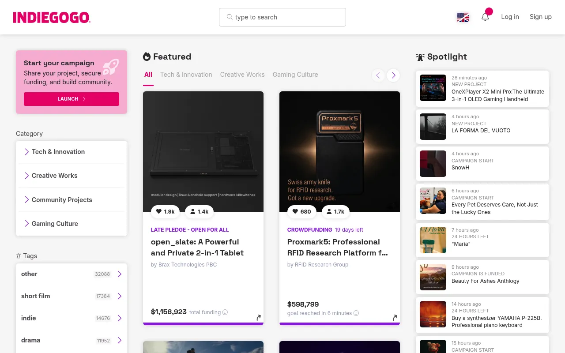Screen dimensions: 565x353
Task: Click info icon beside goal reached text
Action: pyautogui.click(x=356, y=313)
